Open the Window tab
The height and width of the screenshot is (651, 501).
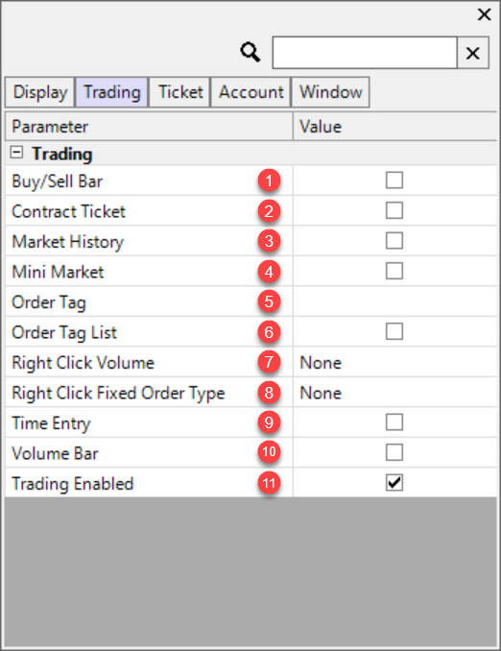(331, 92)
